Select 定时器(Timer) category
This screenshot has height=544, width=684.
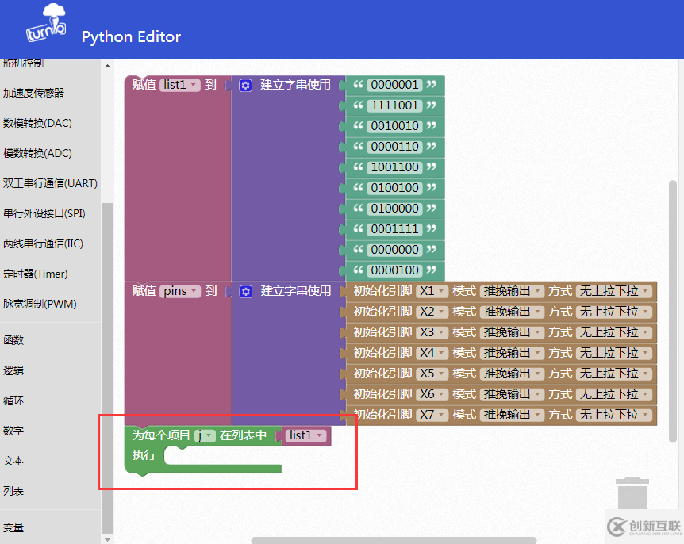pyautogui.click(x=36, y=274)
